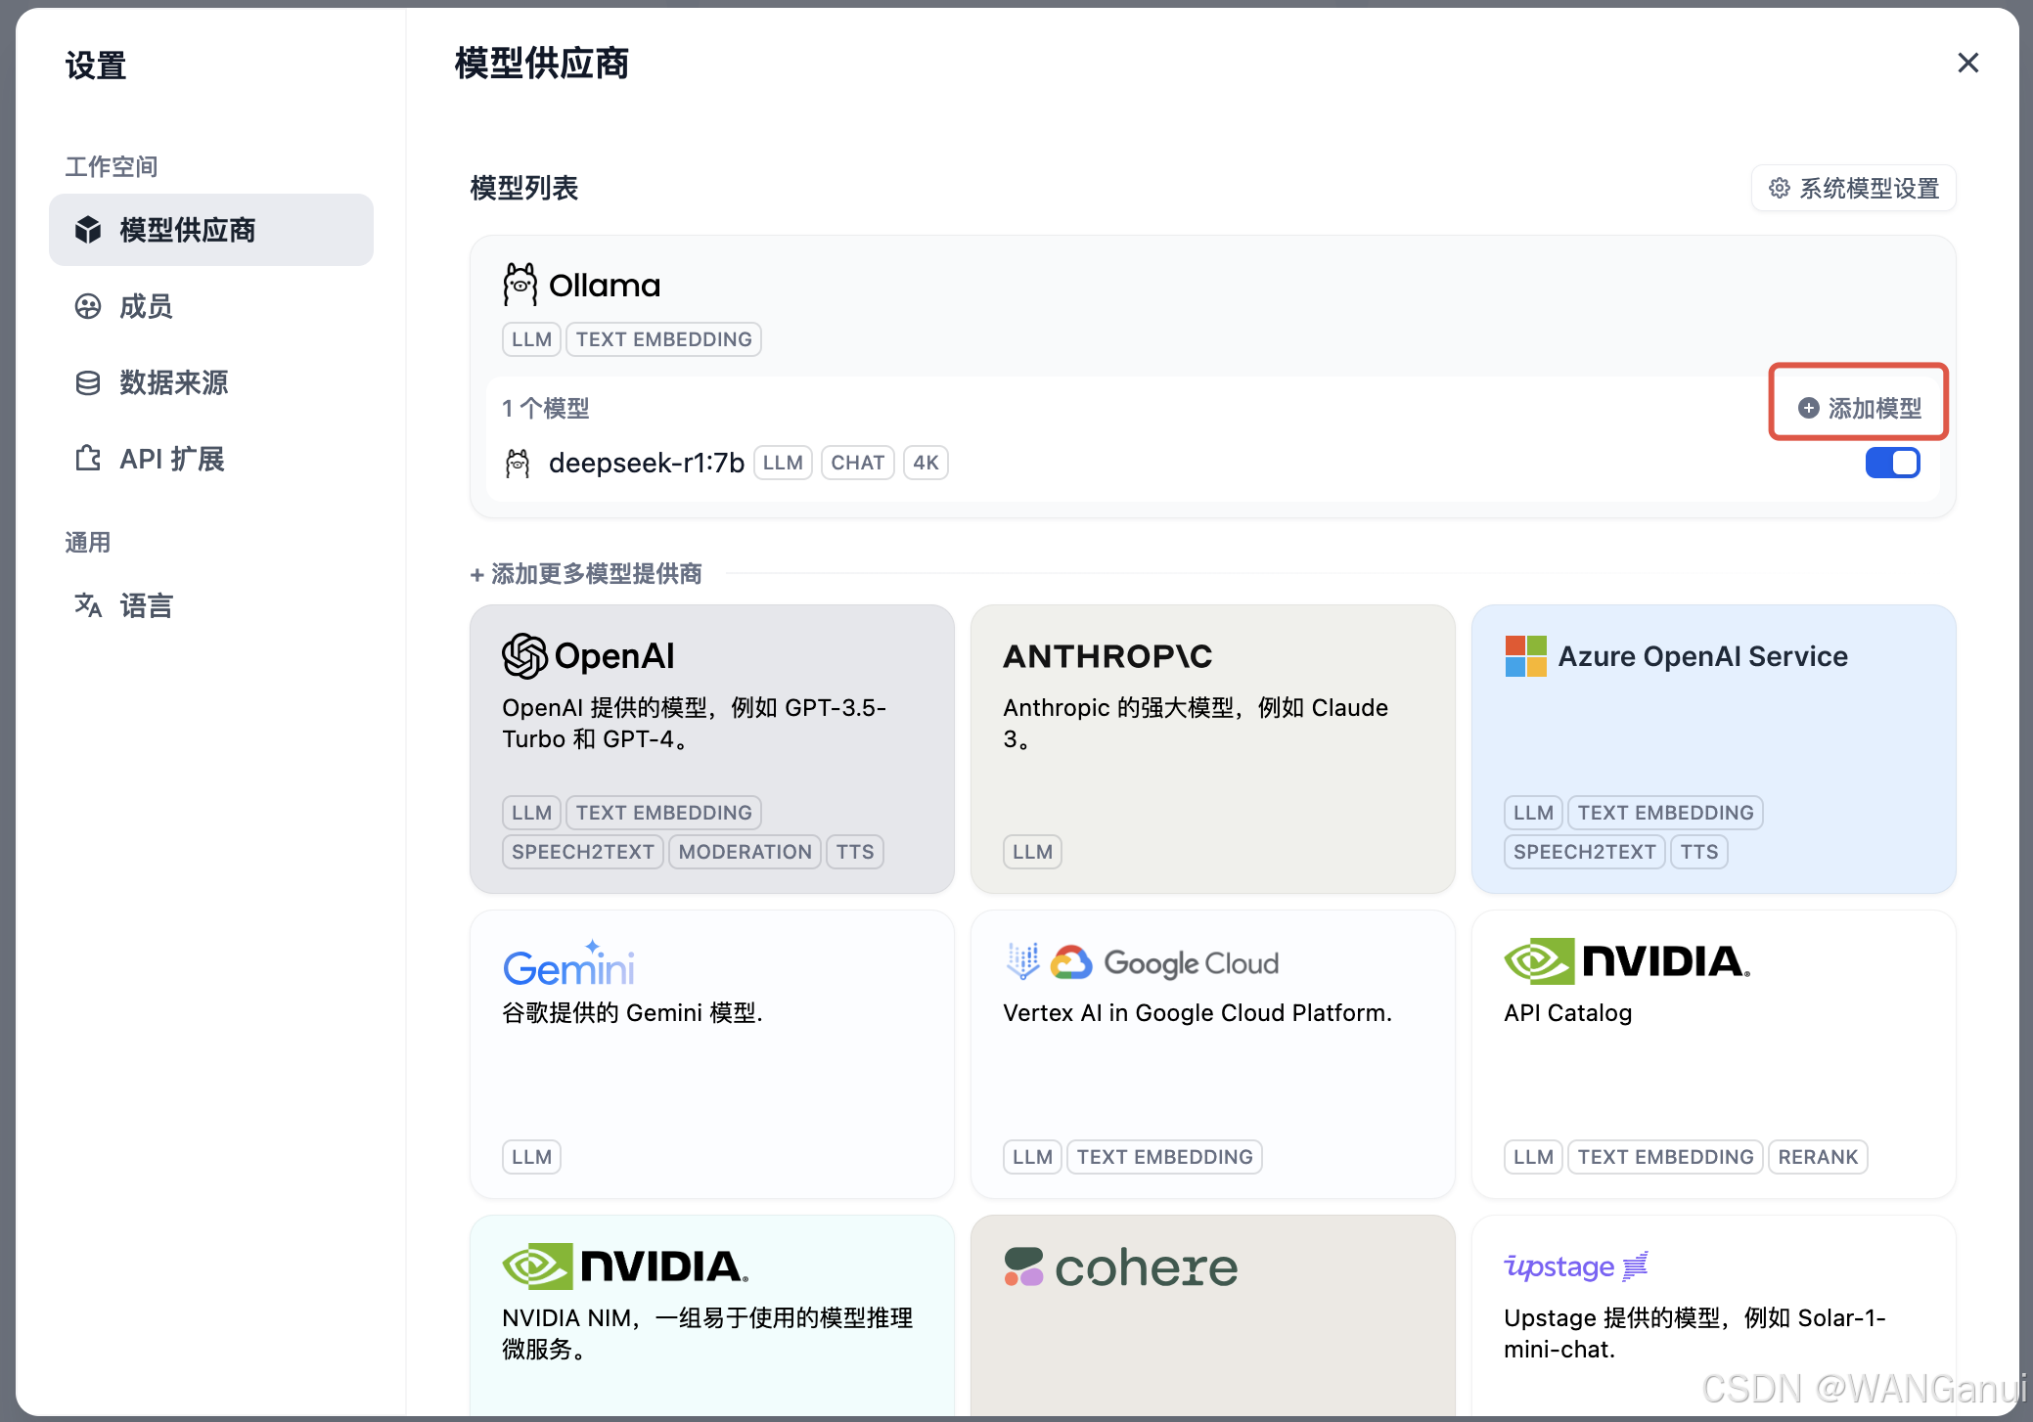Image resolution: width=2033 pixels, height=1422 pixels.
Task: Click the deepseek-r1:7b model llama icon
Action: point(518,463)
